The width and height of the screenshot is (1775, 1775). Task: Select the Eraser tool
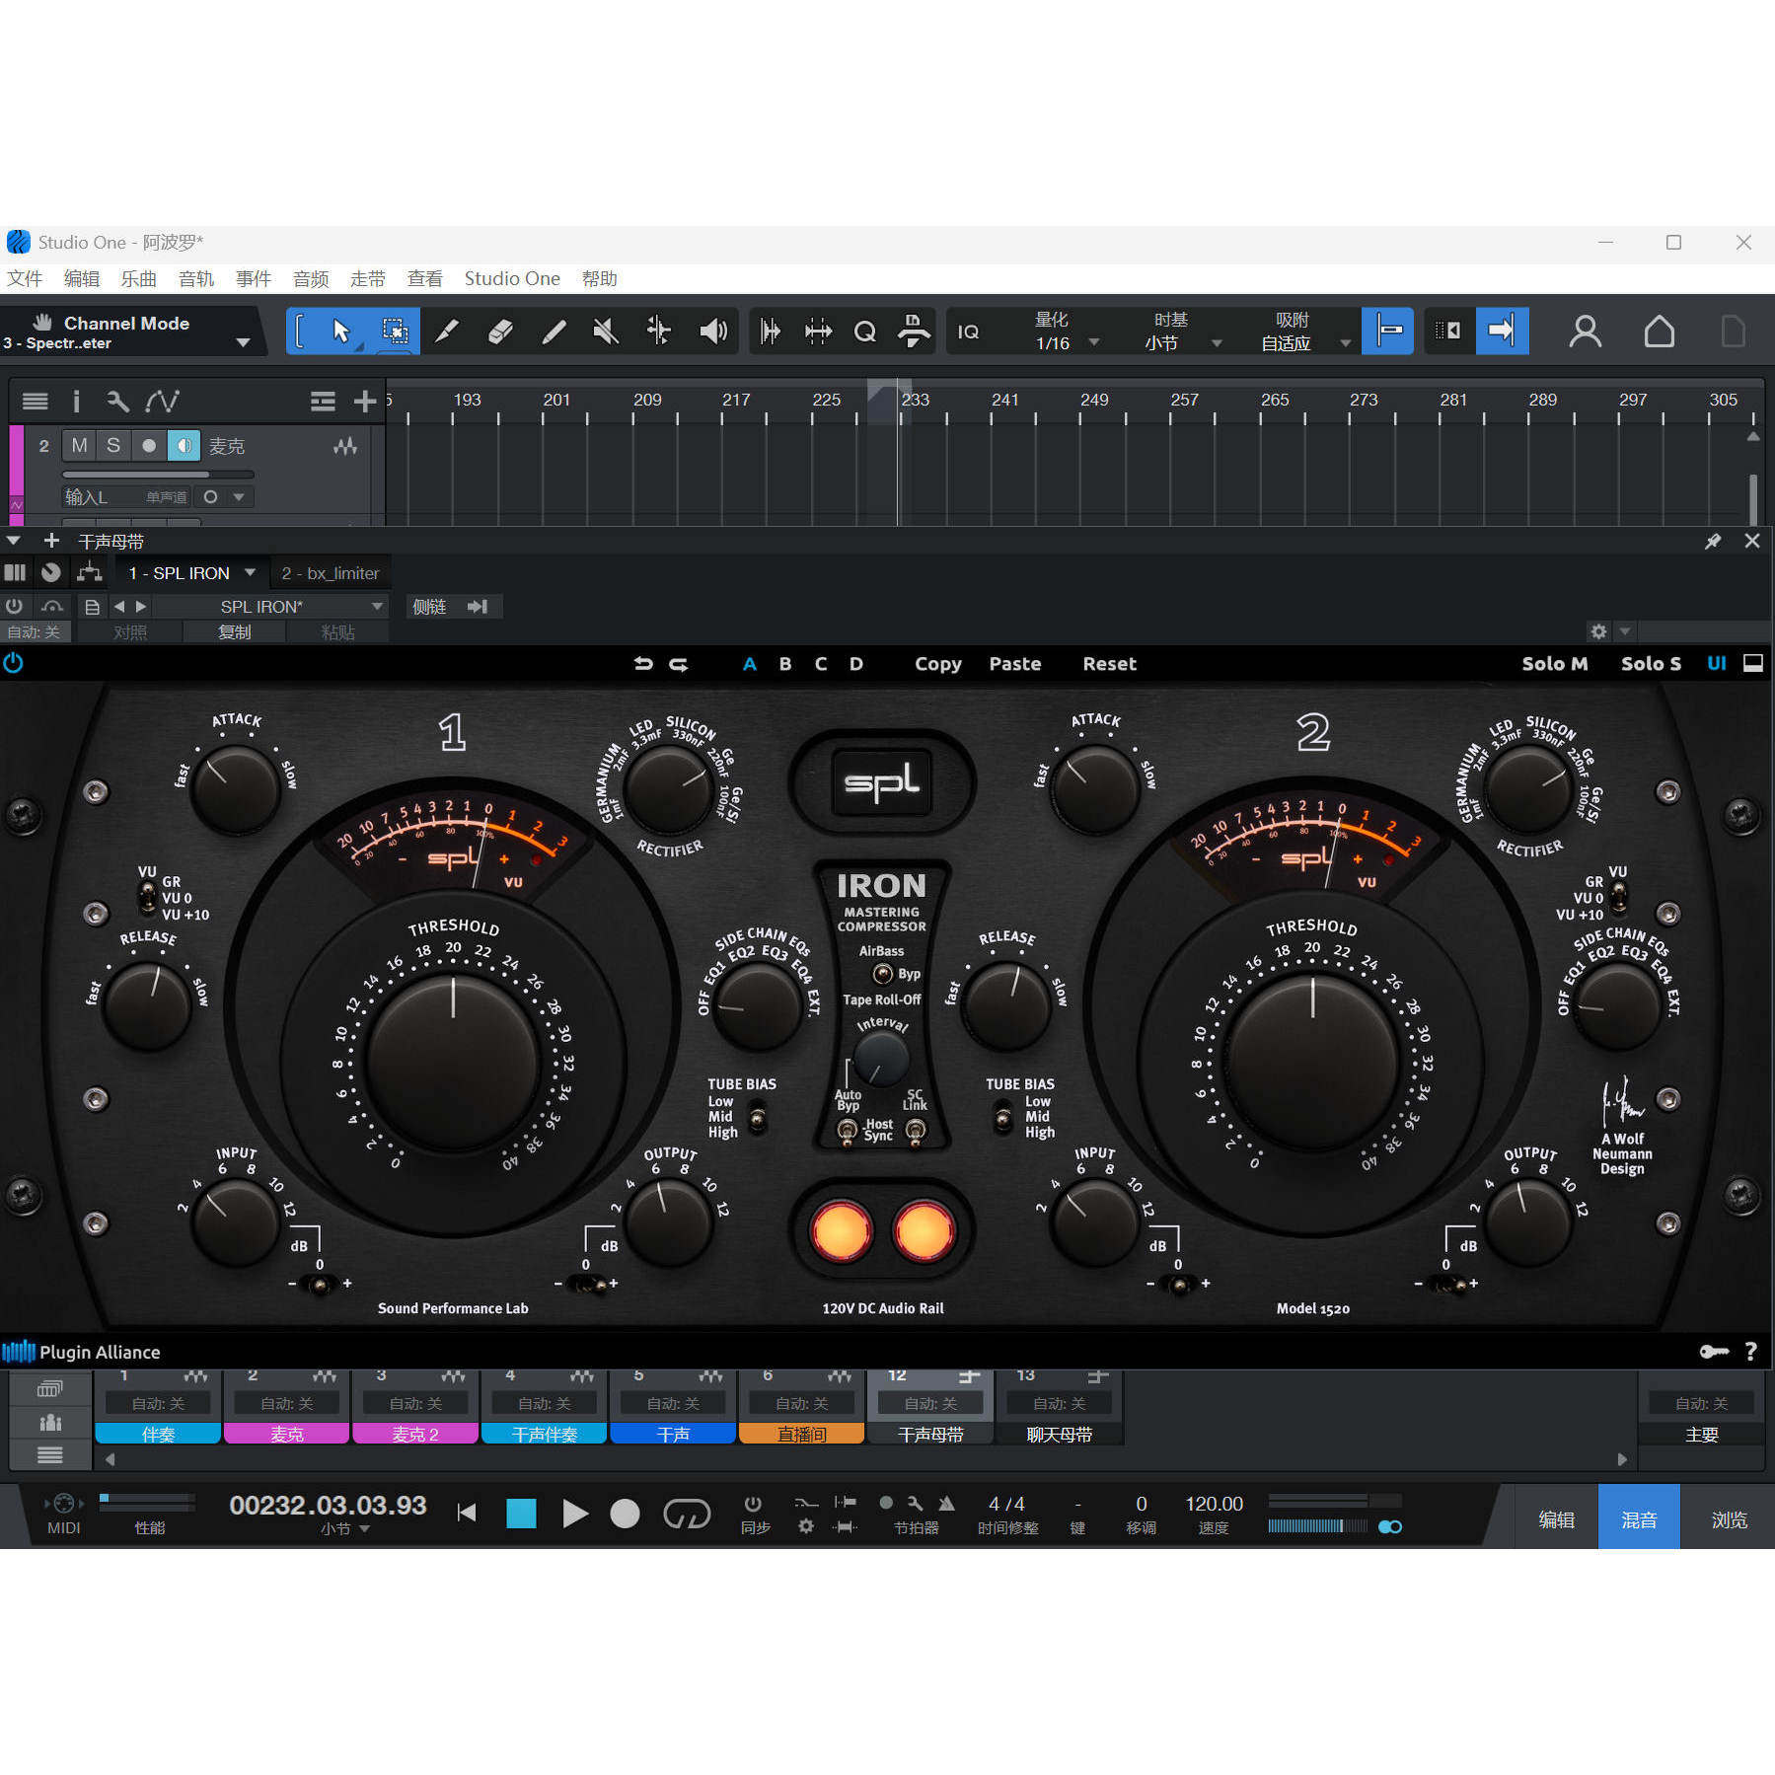click(500, 331)
